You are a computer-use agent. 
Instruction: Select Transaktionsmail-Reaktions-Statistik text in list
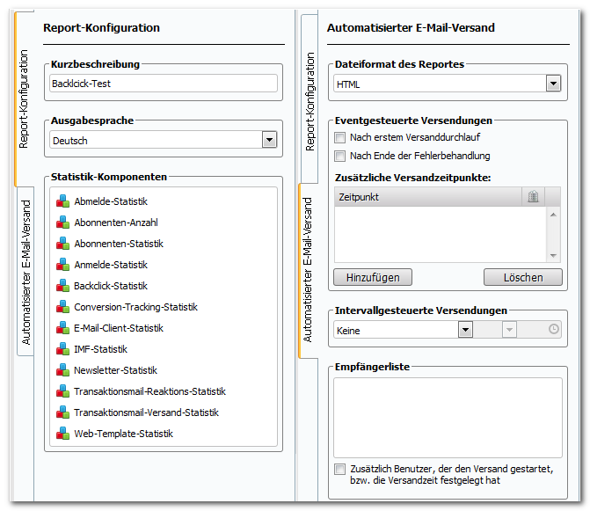pos(150,391)
